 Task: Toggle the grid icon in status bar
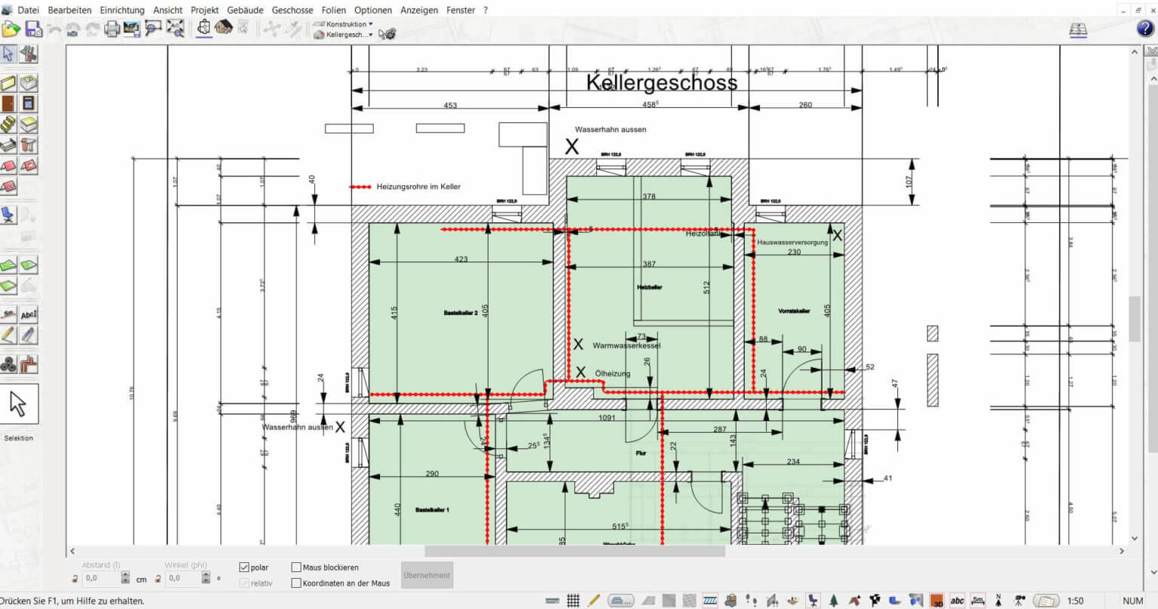pyautogui.click(x=573, y=601)
